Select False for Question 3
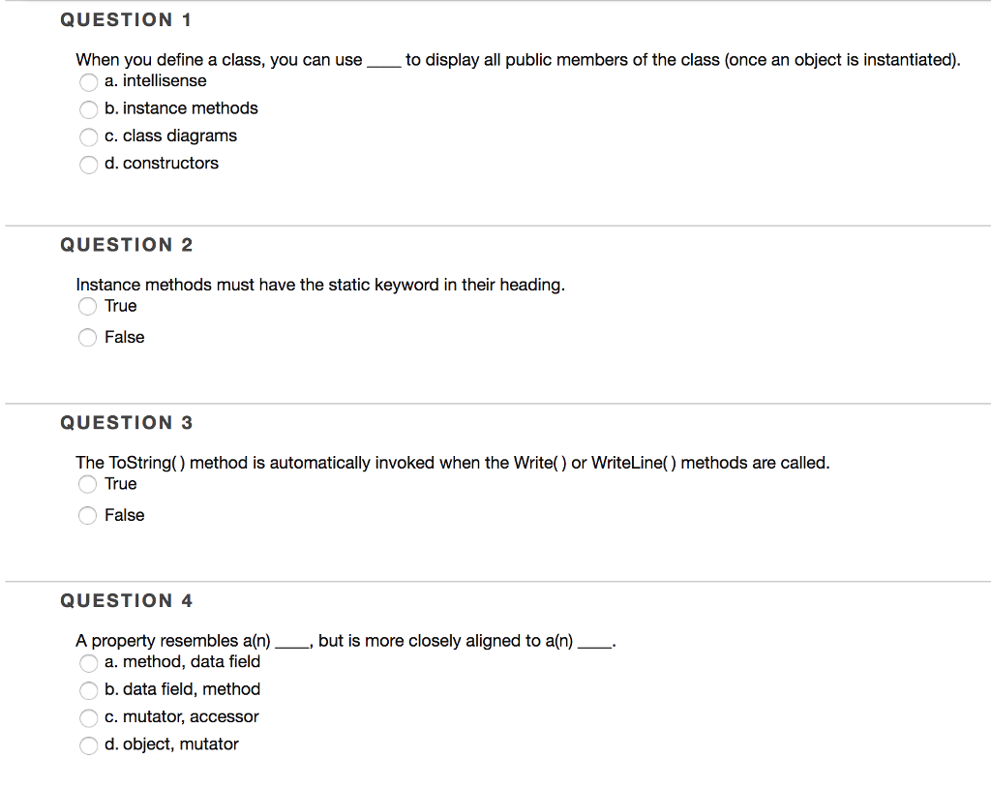991x789 pixels. tap(87, 516)
